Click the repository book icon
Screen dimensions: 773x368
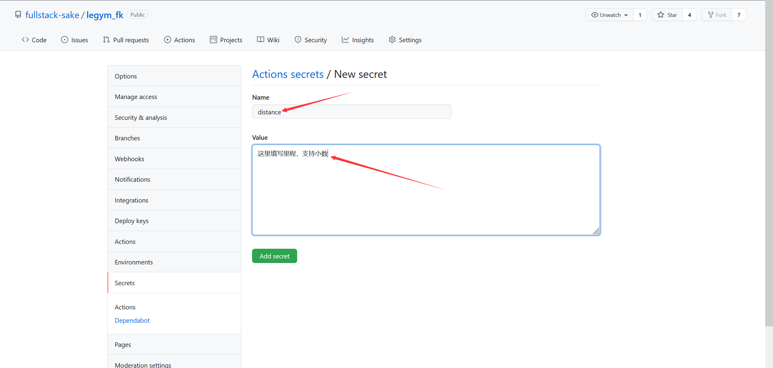pyautogui.click(x=18, y=15)
